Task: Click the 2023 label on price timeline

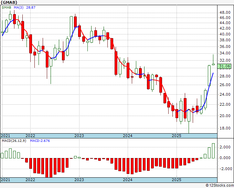Action: [x=79, y=136]
